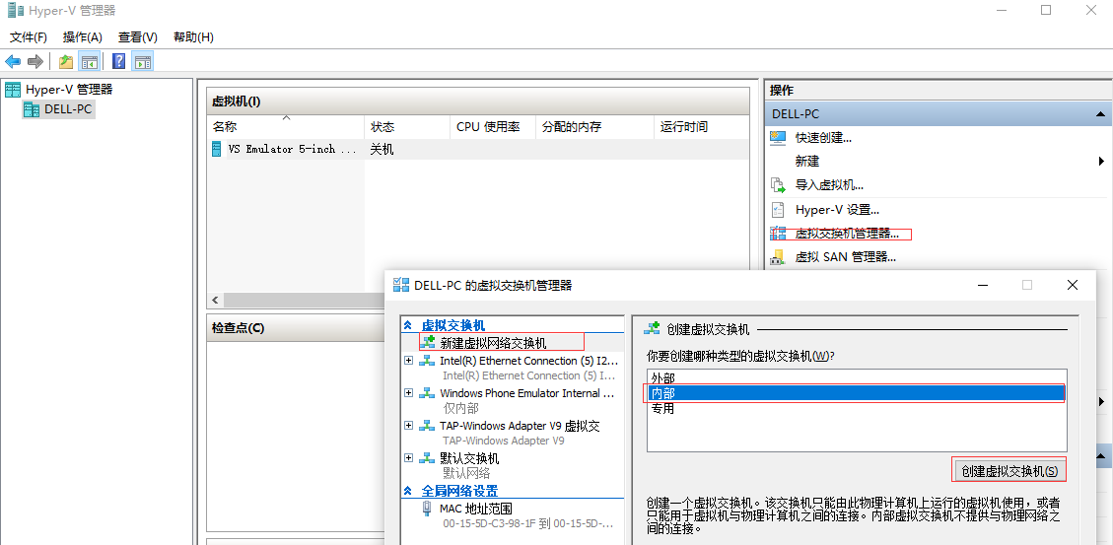
Task: Collapse the 全局网络设置 section chevron
Action: 408,491
